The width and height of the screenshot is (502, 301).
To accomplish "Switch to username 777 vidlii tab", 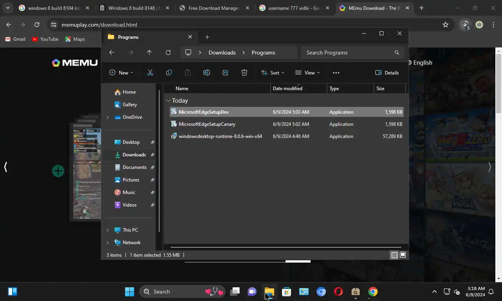I will click(294, 8).
